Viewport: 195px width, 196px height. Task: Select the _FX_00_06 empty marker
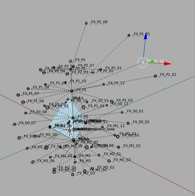[19, 138]
